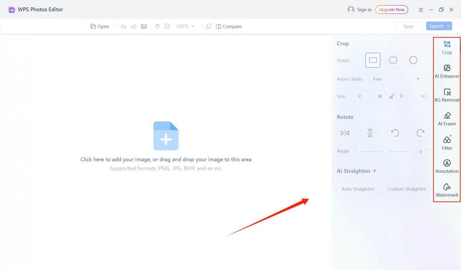Click the picture icon next to redo
461x270 pixels.
pyautogui.click(x=144, y=27)
